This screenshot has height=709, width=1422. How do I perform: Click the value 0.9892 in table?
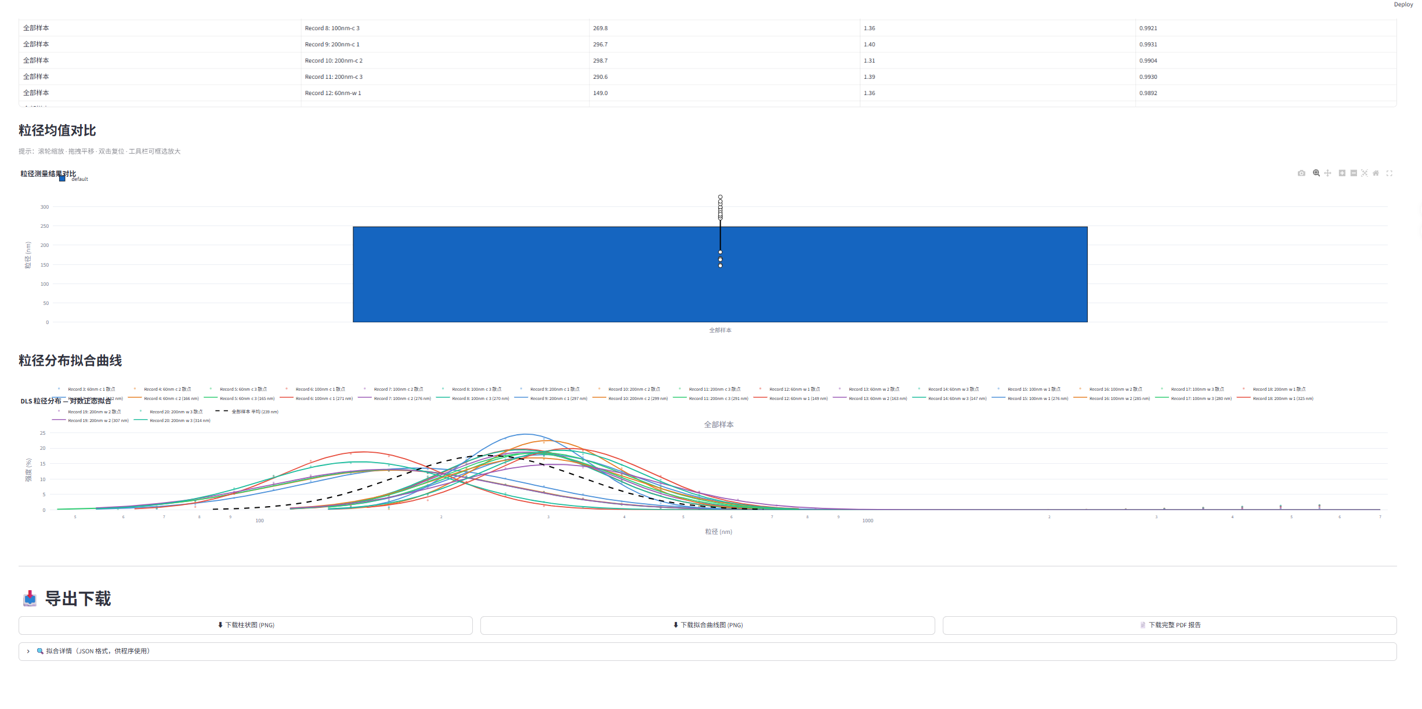pos(1265,93)
